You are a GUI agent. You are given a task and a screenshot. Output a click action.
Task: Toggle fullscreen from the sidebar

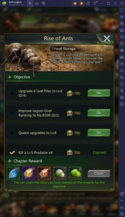(x=122, y=10)
